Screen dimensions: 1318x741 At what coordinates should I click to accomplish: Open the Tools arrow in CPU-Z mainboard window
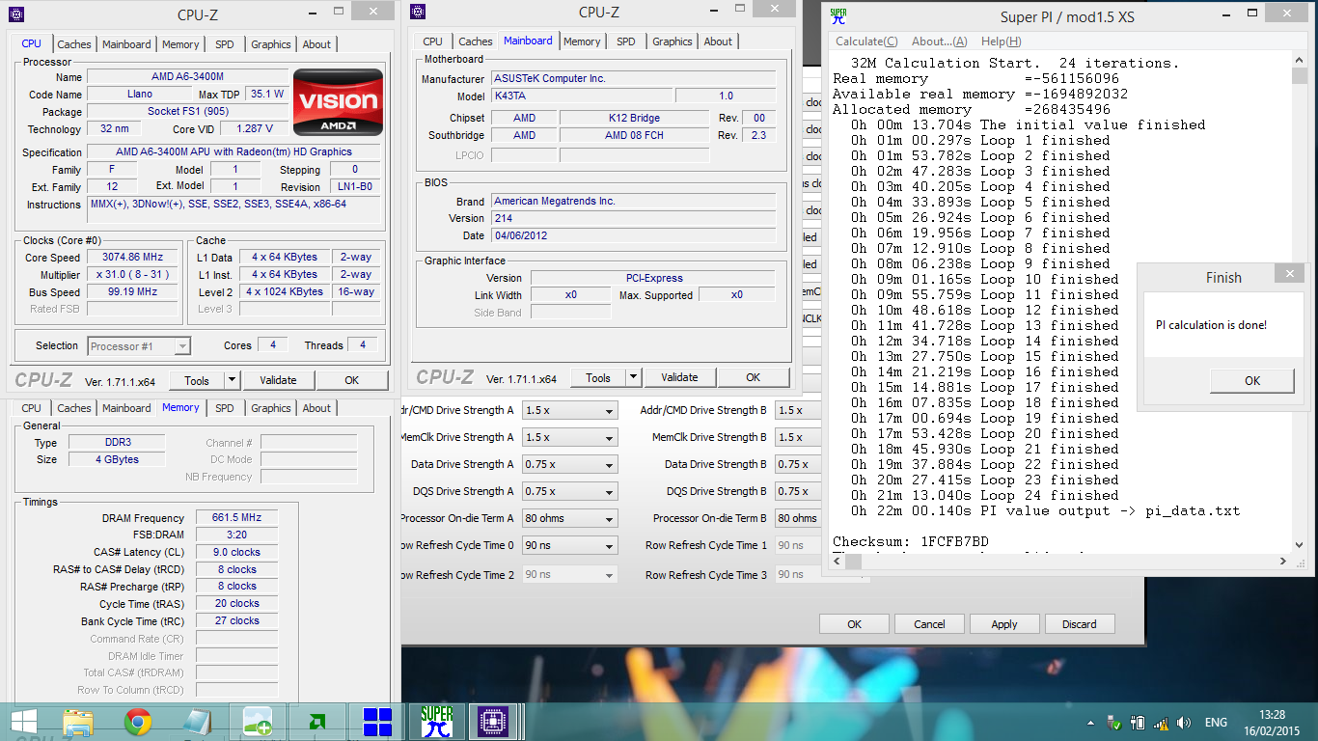point(633,377)
